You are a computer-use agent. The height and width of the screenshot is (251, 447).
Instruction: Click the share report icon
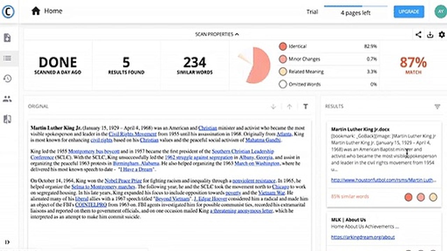(418, 35)
